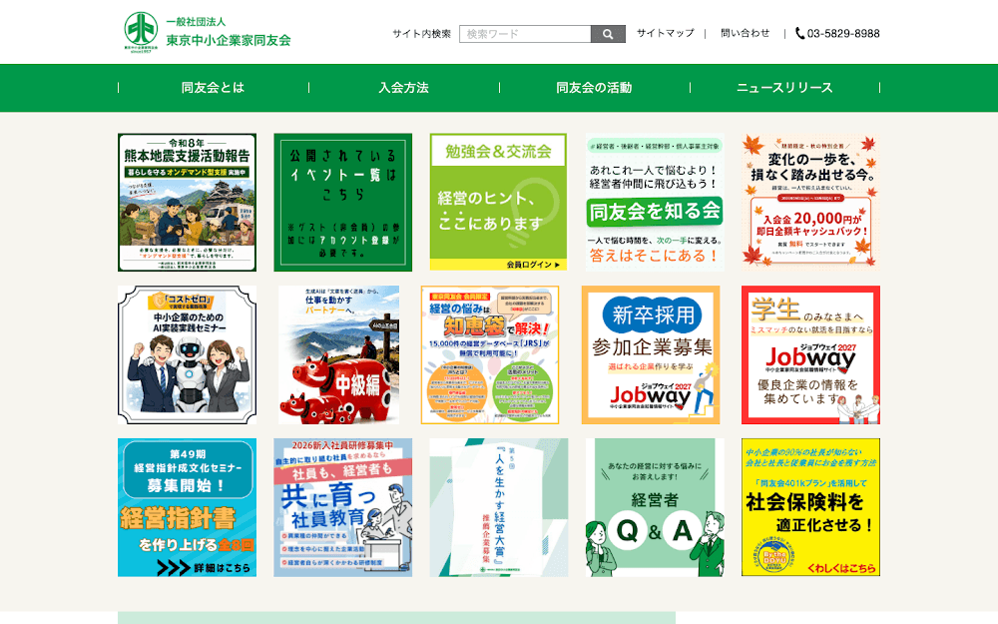
Task: Open the 新卒採用 参加企業募集 banner
Action: pos(651,354)
